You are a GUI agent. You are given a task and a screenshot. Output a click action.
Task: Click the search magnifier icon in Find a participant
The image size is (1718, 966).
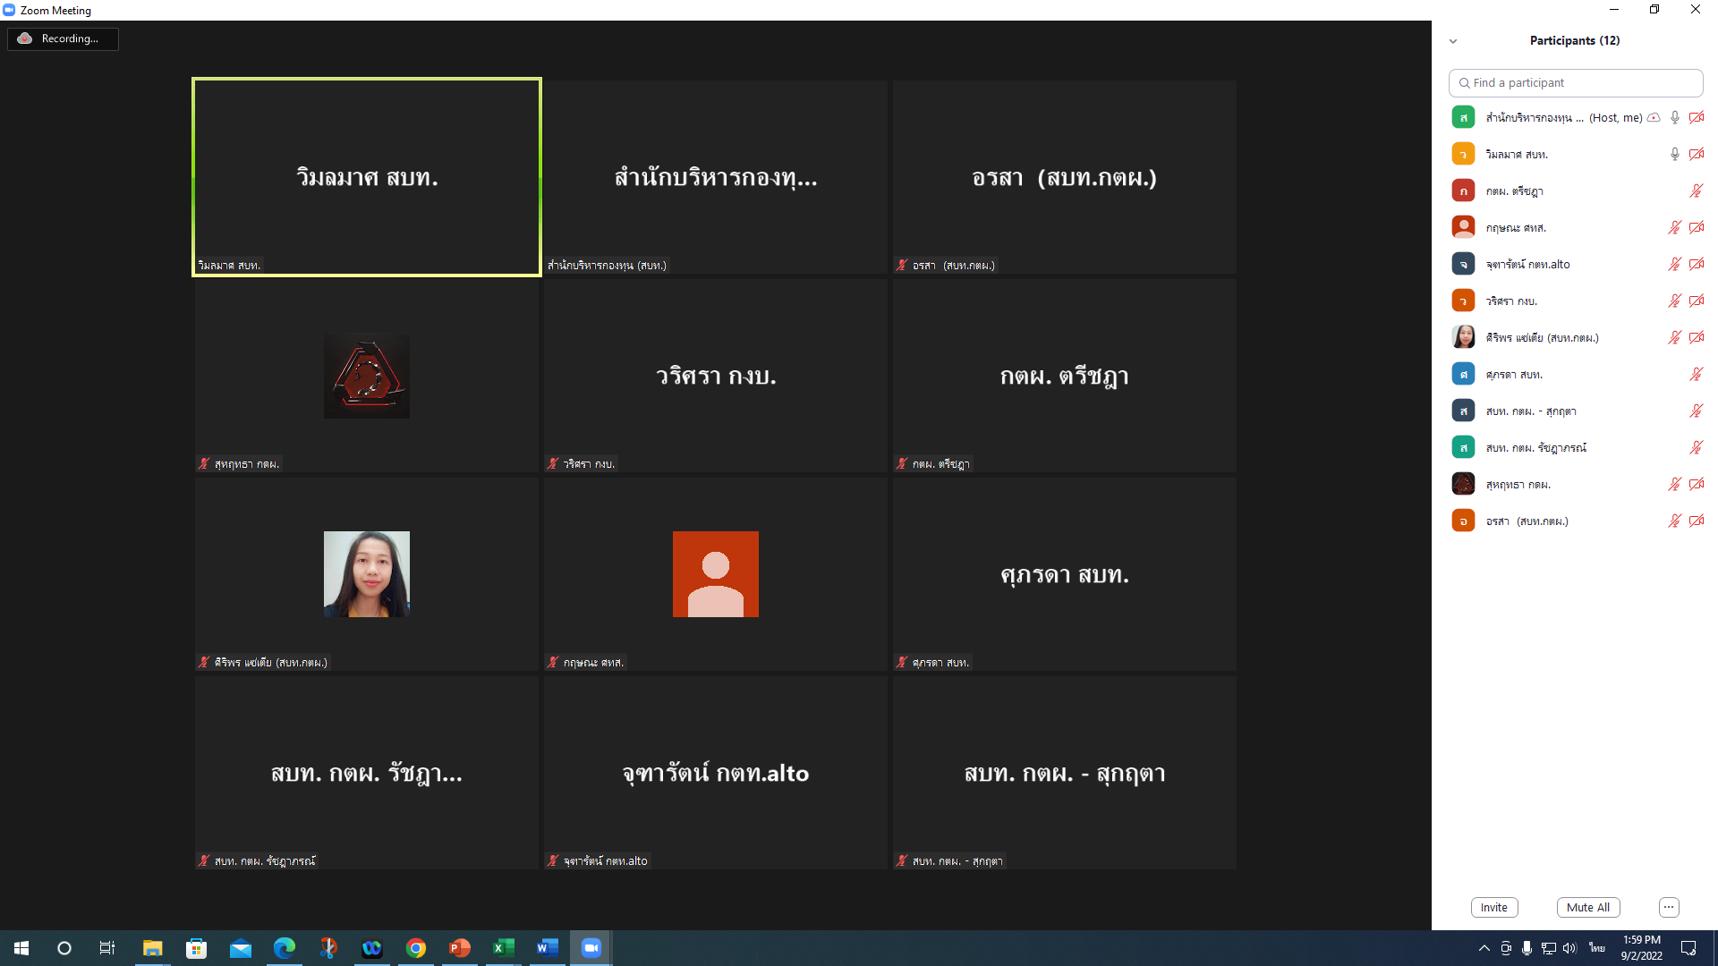1464,83
